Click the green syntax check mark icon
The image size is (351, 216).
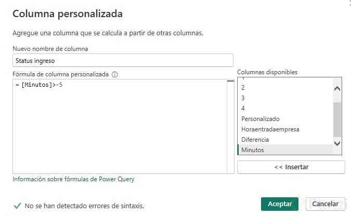pos(17,205)
